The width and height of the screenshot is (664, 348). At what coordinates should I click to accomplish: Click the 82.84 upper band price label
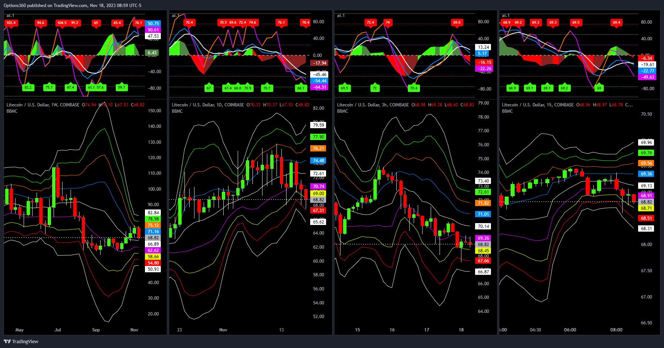click(153, 213)
